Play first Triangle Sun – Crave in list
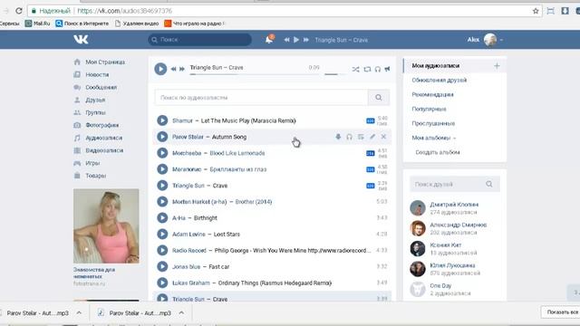Screen dimensions: 580x326 [x=162, y=186]
